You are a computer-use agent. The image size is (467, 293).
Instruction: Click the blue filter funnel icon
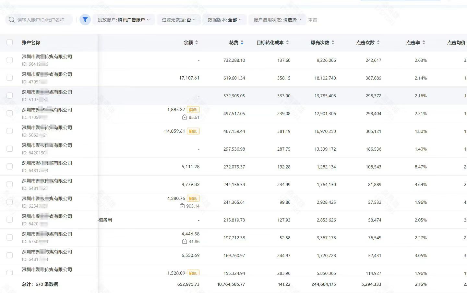pyautogui.click(x=85, y=20)
